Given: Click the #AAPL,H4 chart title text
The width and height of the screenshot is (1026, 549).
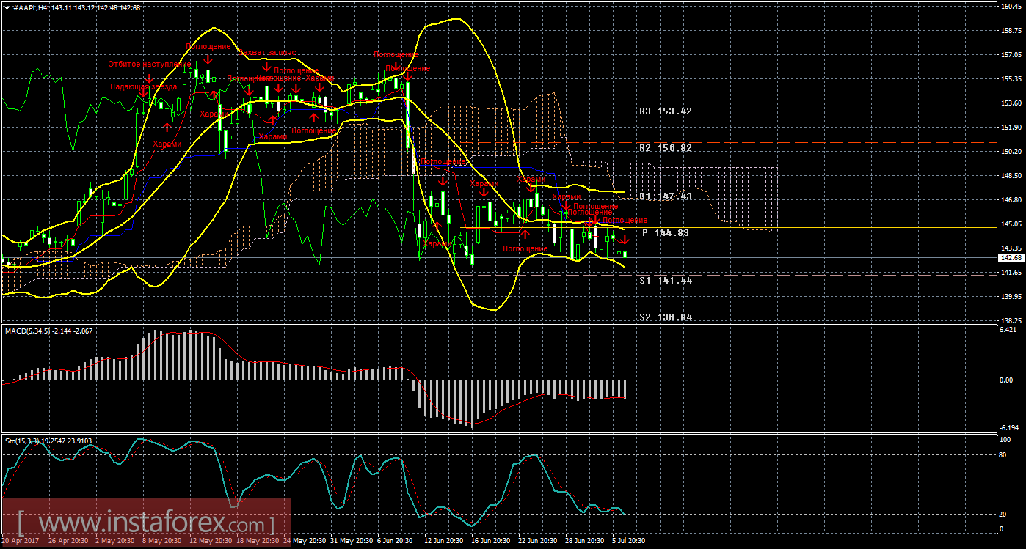Looking at the screenshot, I should pyautogui.click(x=37, y=7).
